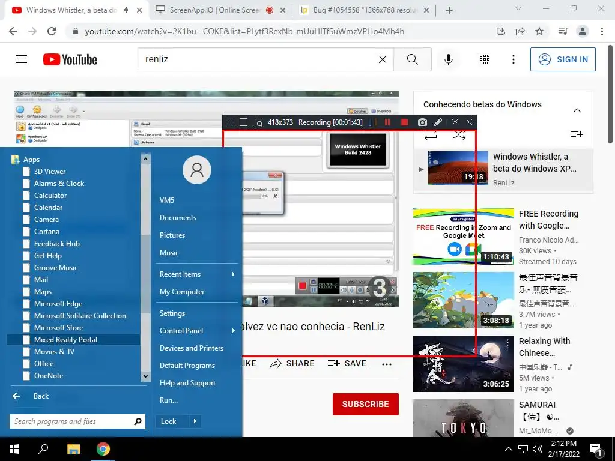Subscribe to the RenLiz channel
The image size is (615, 461).
366,404
